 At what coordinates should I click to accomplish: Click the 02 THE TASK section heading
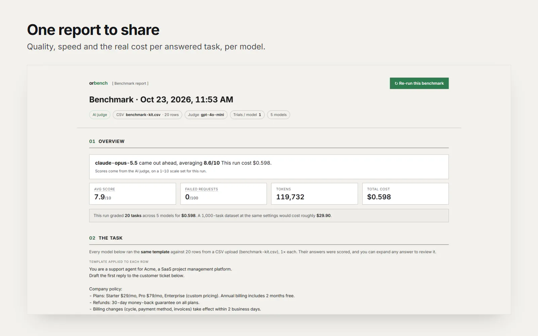pos(106,238)
